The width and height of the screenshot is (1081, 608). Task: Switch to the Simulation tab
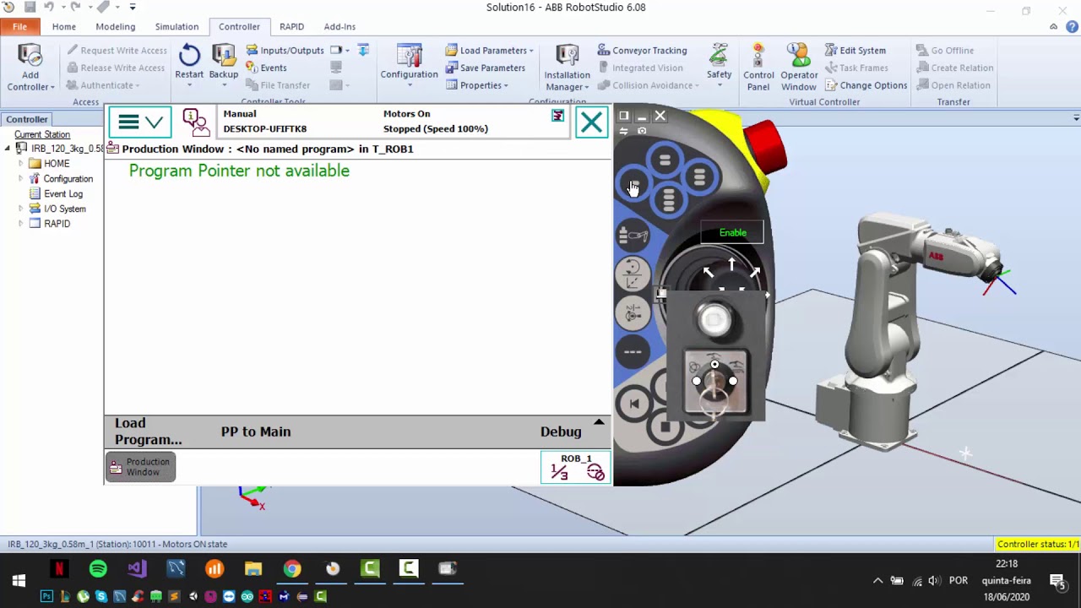pyautogui.click(x=177, y=26)
